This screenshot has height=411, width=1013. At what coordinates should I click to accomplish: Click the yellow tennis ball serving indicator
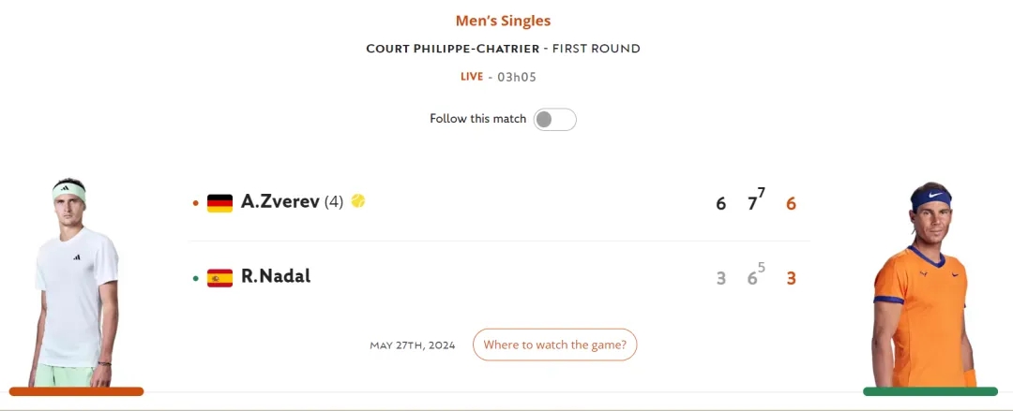click(358, 201)
